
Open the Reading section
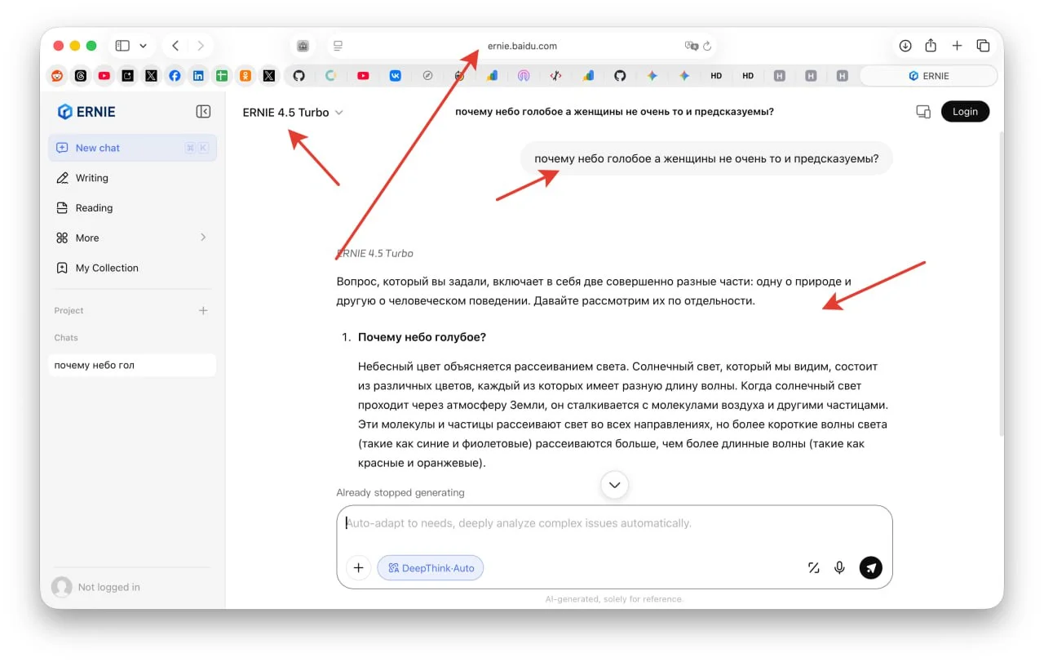(x=94, y=208)
